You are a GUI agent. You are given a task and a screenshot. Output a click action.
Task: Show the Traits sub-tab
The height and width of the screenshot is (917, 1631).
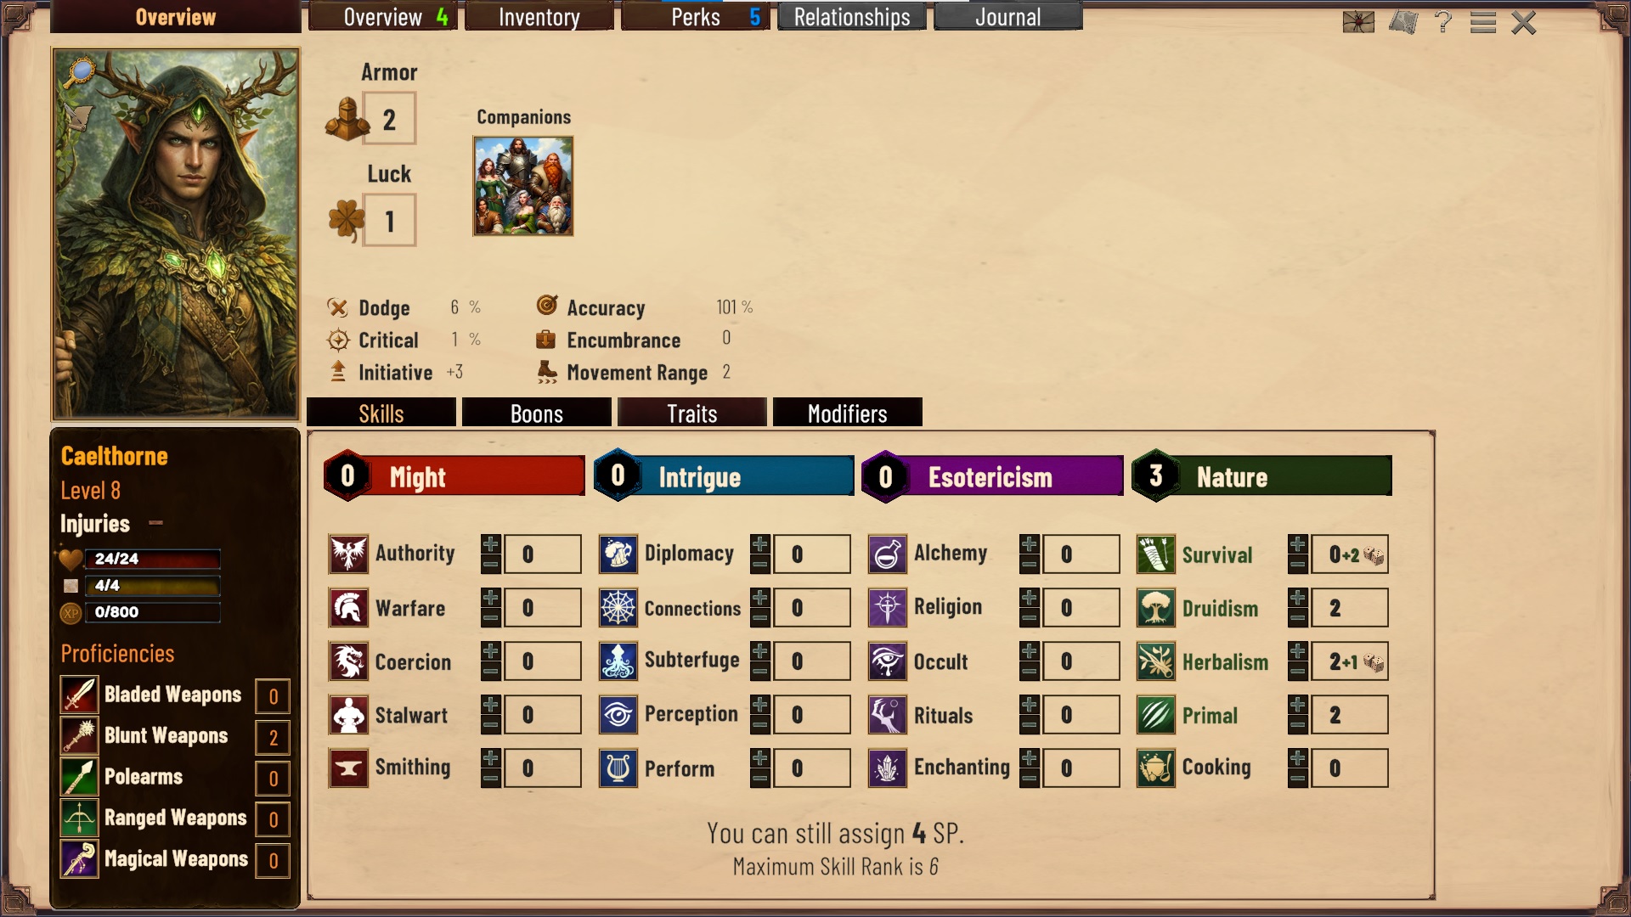[x=692, y=413]
